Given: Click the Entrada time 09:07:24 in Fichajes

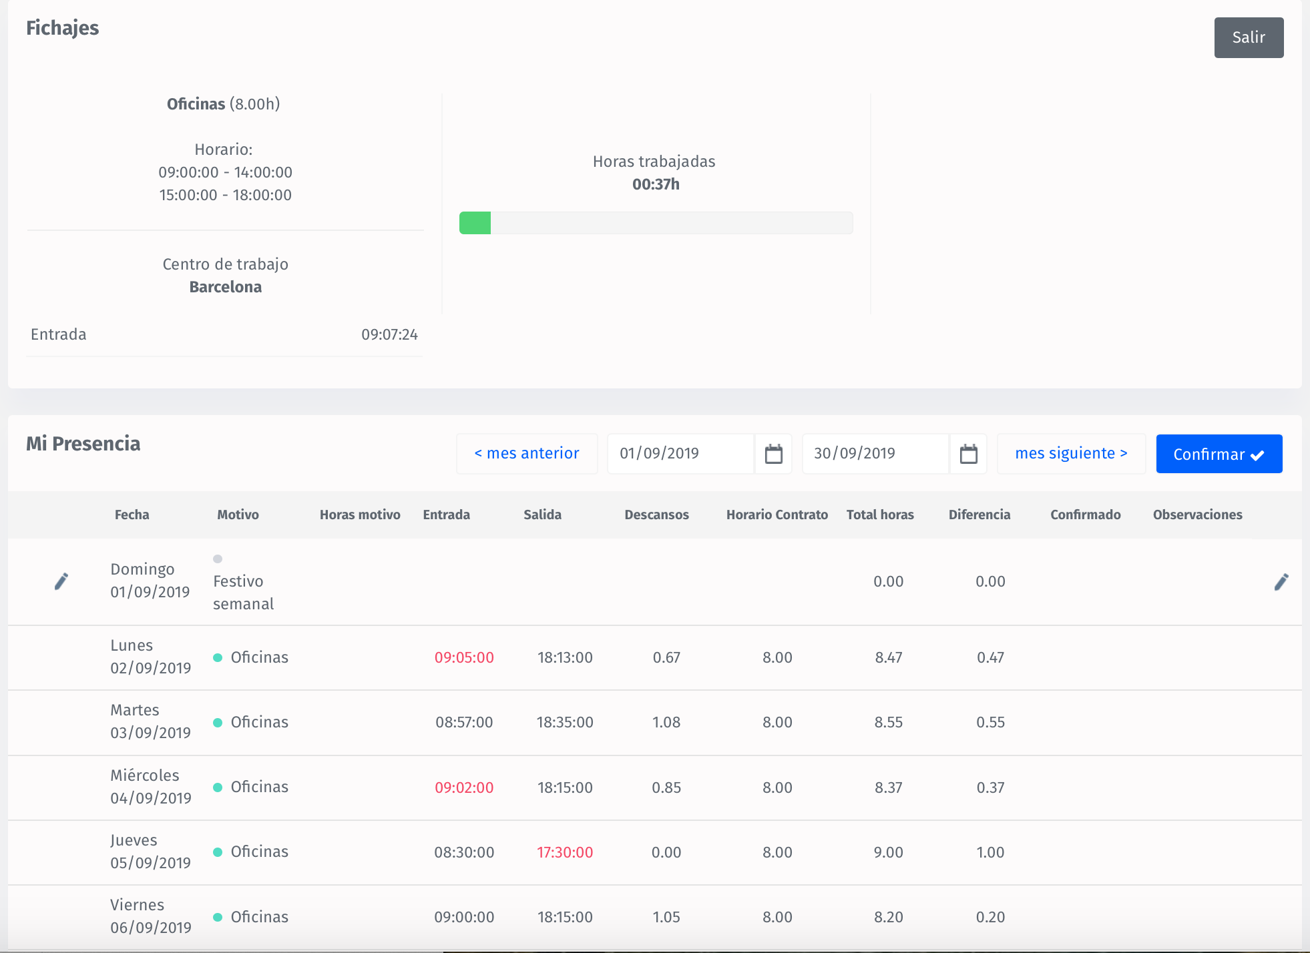Looking at the screenshot, I should click(389, 334).
